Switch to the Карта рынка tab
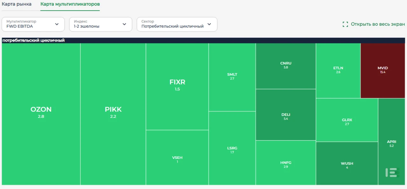The height and width of the screenshot is (189, 407). 17,4
